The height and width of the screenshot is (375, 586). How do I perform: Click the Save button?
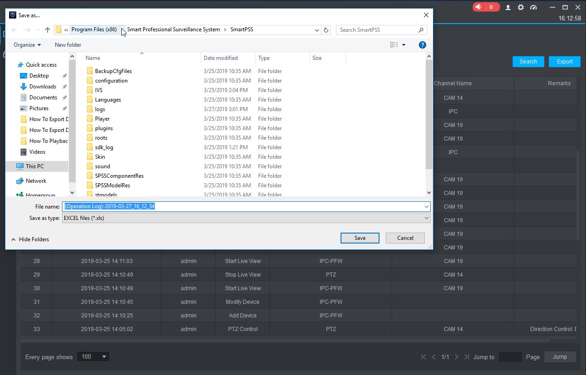pos(360,238)
